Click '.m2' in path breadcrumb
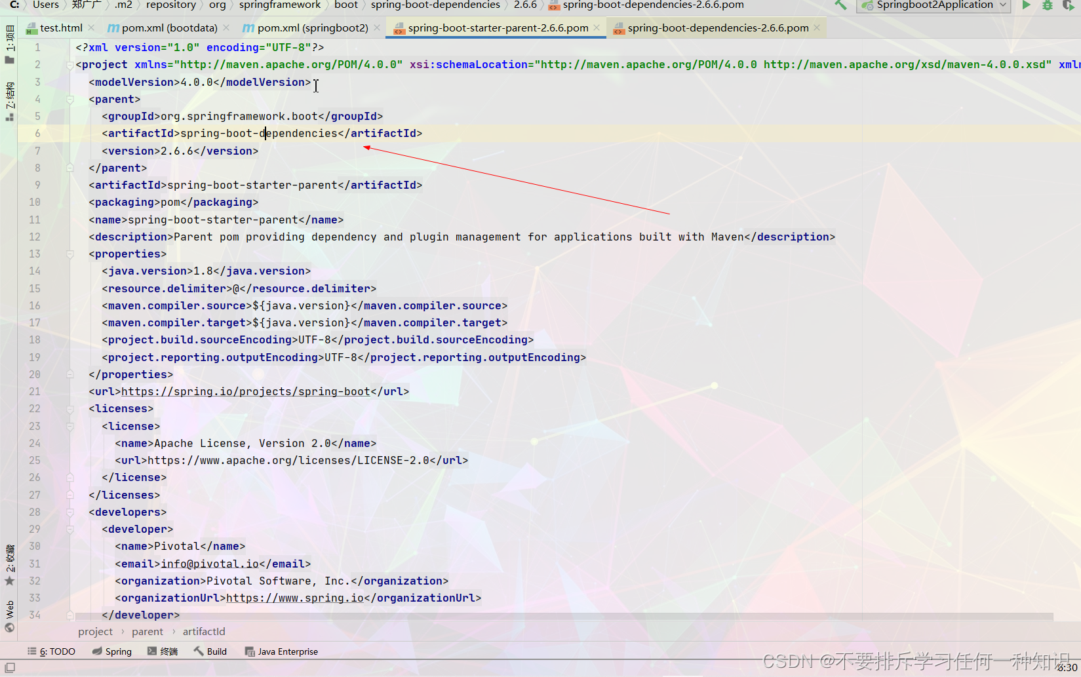The image size is (1081, 677). (x=123, y=5)
